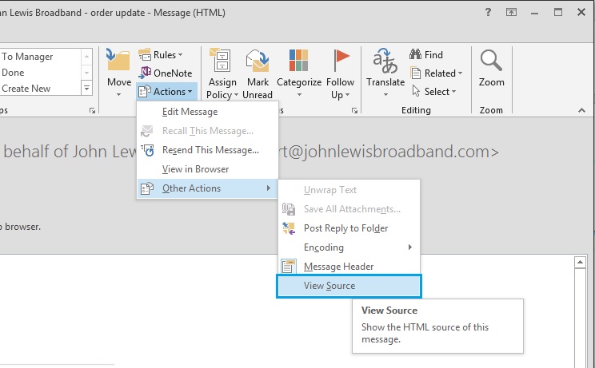595x368 pixels.
Task: Click the message body scrollbar up arrow
Action: point(581,263)
